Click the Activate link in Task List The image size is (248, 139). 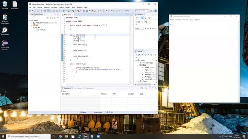(x=154, y=28)
